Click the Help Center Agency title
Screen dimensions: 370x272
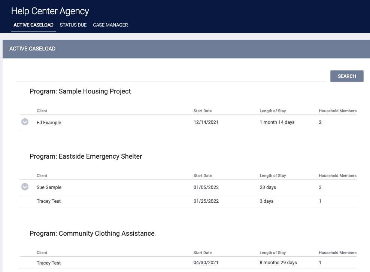click(50, 11)
